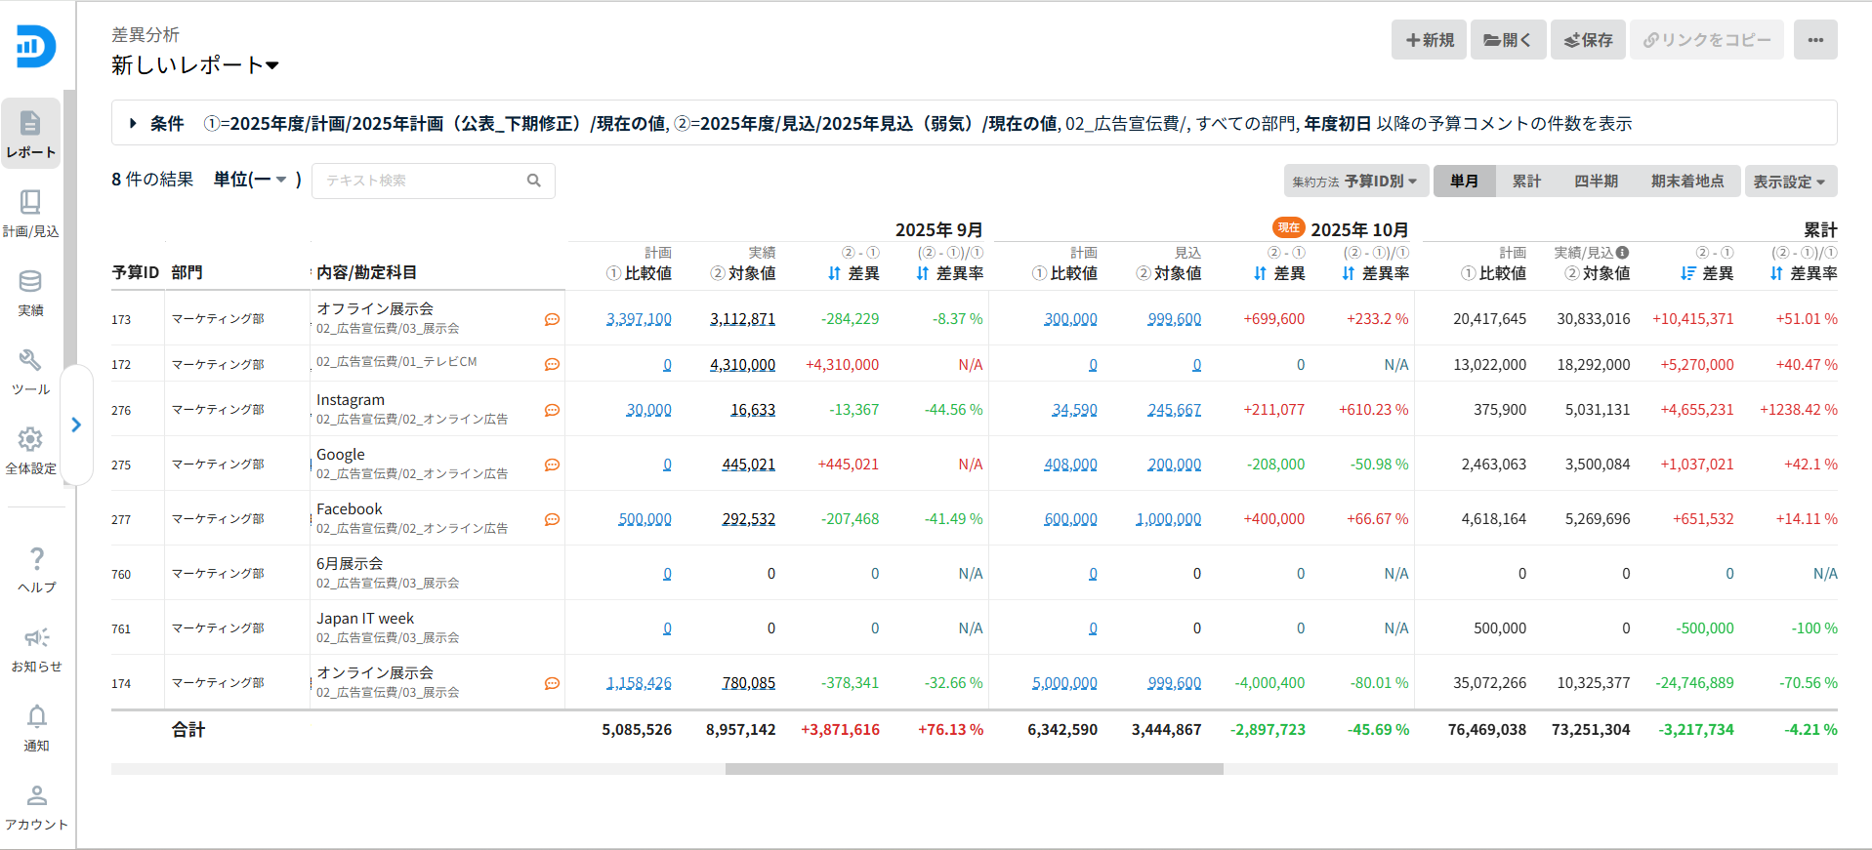Screen dimensions: 1872x850
Task: Open the 表示設定 dropdown
Action: point(1789,182)
